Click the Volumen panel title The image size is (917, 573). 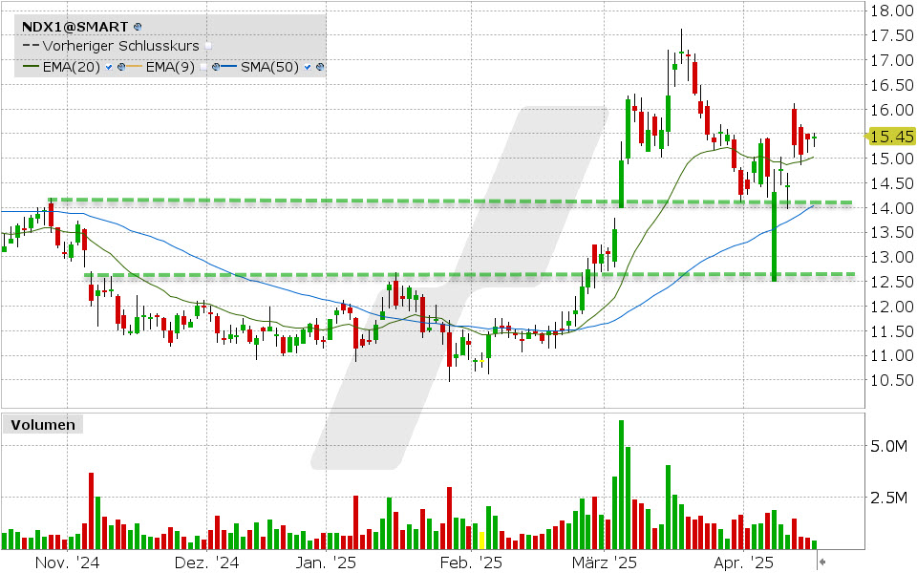pyautogui.click(x=43, y=424)
